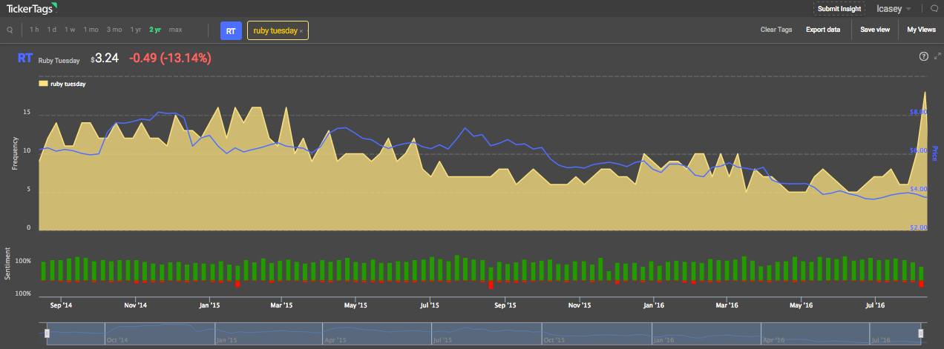Screen dimensions: 944x349
Task: Click the 3.24 stock price
Action: click(107, 57)
